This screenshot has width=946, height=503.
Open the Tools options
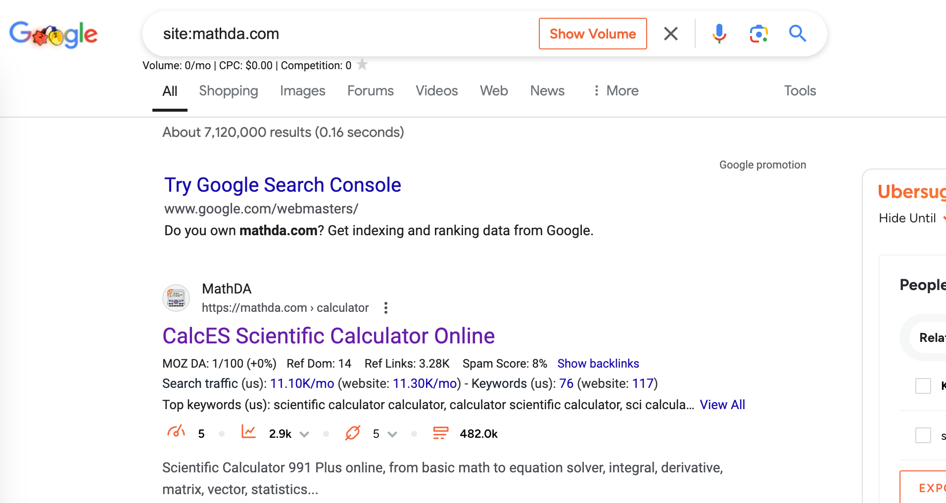click(800, 91)
